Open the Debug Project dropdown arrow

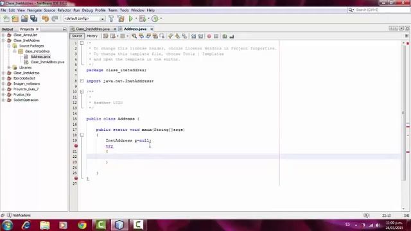point(148,19)
